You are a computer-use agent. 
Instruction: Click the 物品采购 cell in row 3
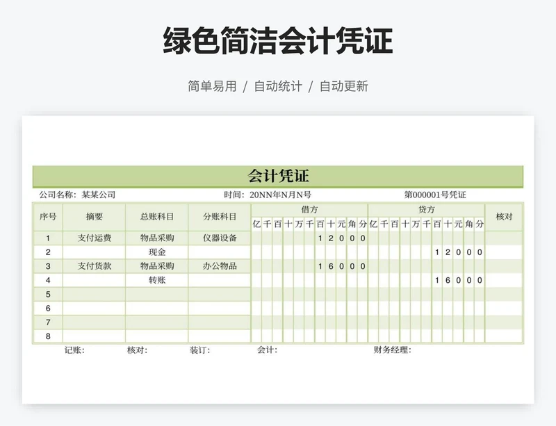157,266
